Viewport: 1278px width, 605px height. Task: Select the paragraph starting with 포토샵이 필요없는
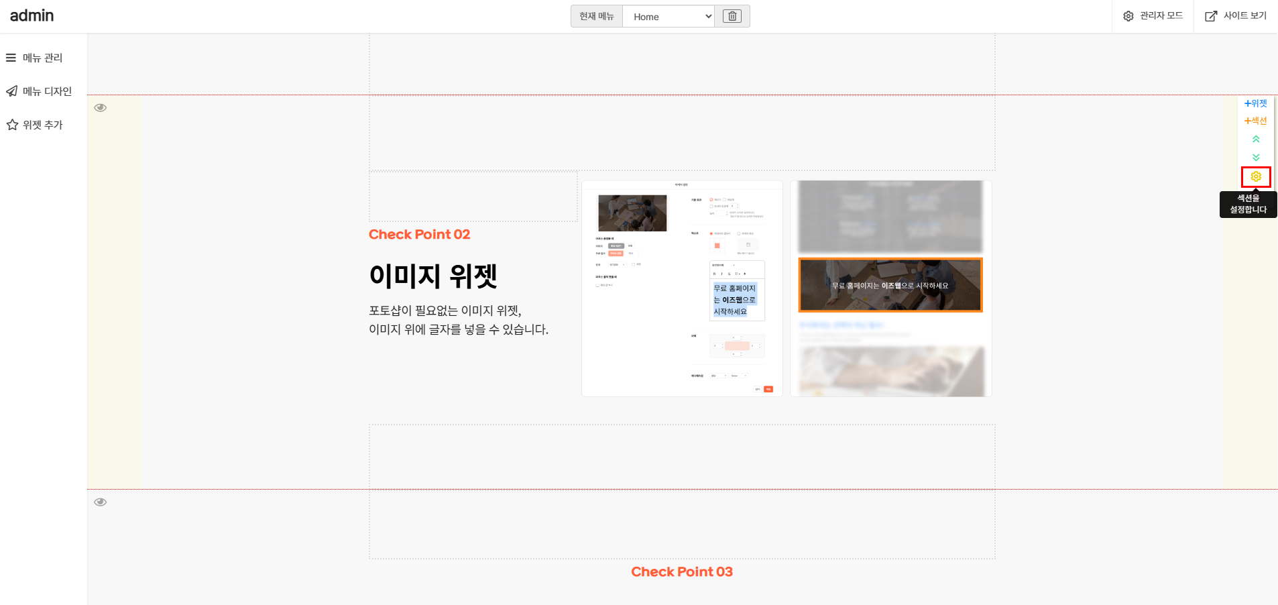pos(459,320)
